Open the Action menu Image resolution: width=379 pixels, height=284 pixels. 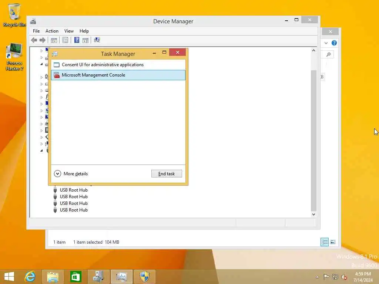[x=52, y=31]
